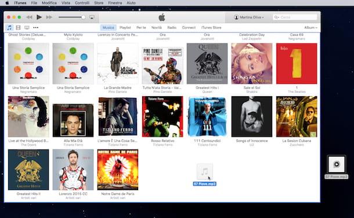Click the Apple logo in the display area
The height and width of the screenshot is (218, 354).
[x=162, y=17]
